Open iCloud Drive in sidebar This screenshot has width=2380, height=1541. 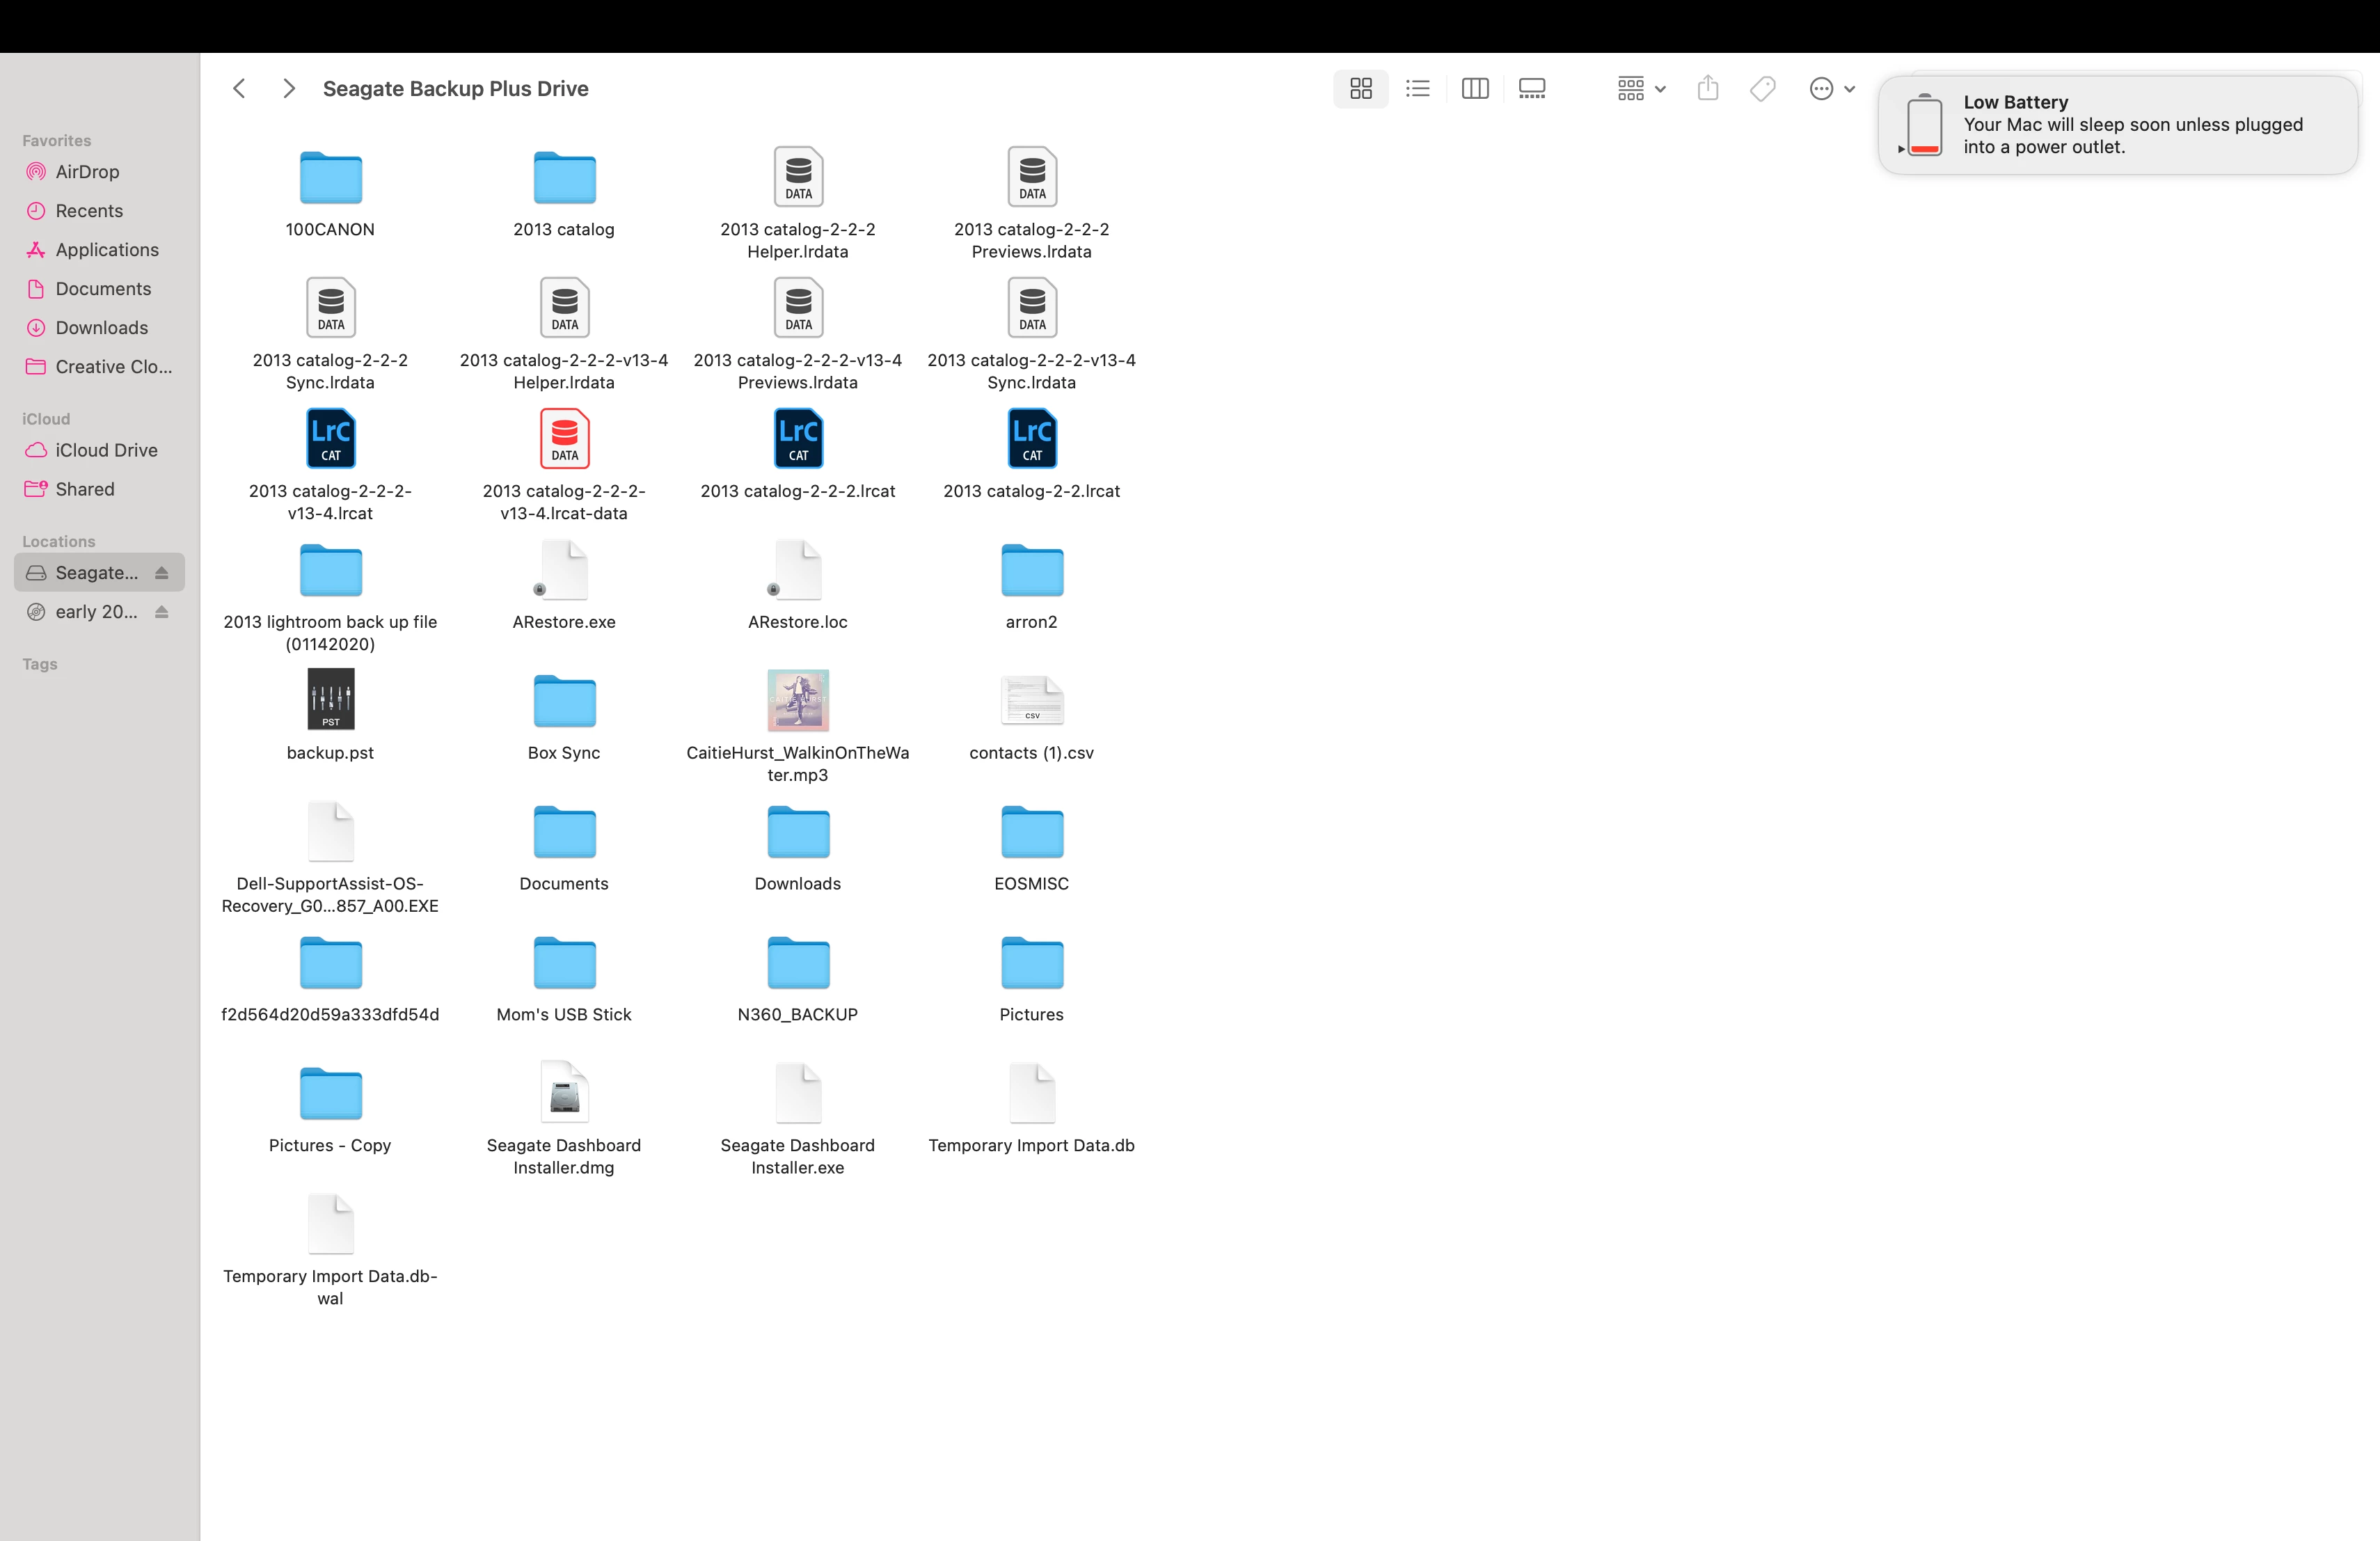coord(106,450)
